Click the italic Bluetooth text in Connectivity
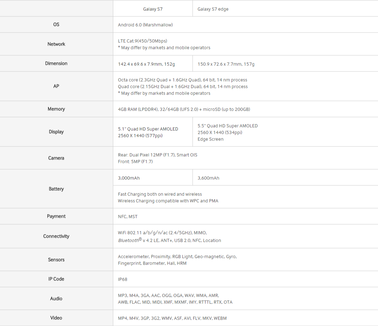Screen dimensions: 378x326 [128, 240]
